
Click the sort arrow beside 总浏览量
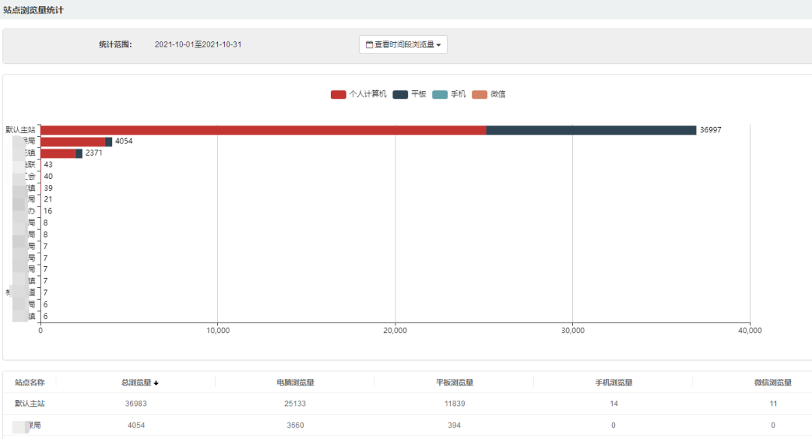156,383
